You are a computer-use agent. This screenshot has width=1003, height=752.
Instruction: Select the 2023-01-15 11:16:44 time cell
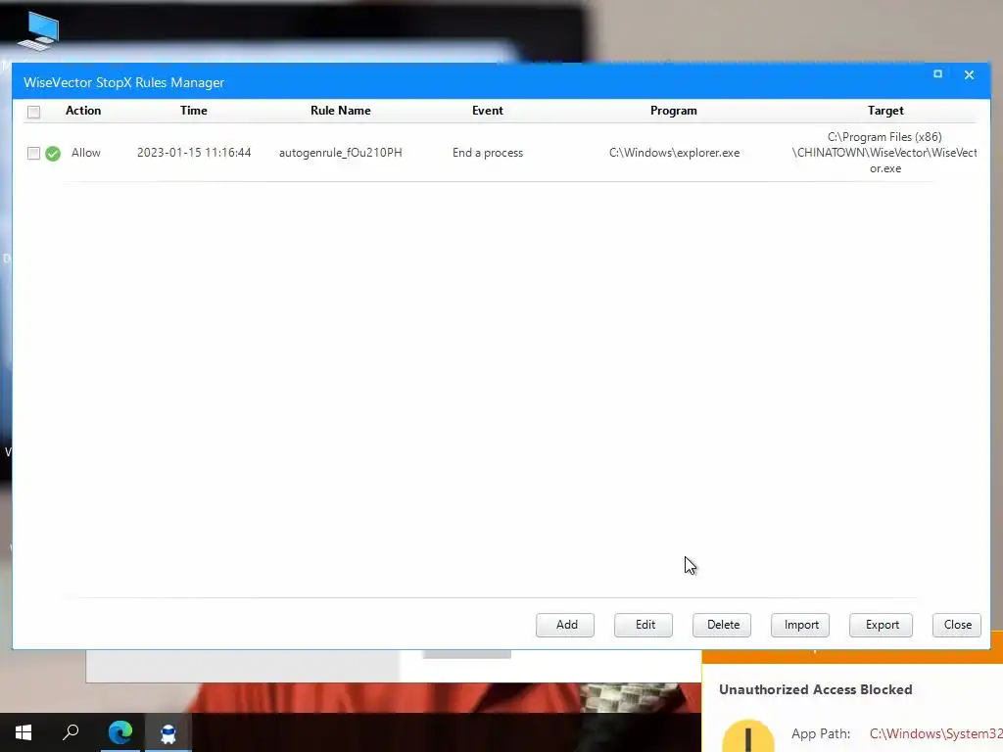[x=194, y=153]
